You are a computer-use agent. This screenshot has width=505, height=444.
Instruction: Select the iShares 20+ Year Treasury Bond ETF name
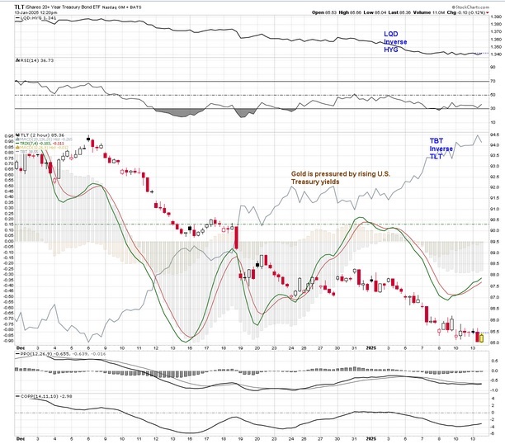coord(62,7)
